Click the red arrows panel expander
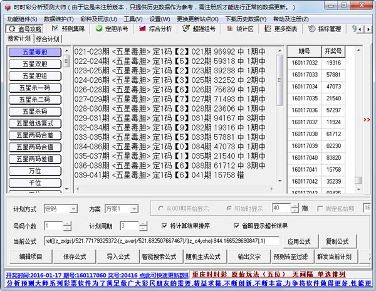 click(x=367, y=120)
